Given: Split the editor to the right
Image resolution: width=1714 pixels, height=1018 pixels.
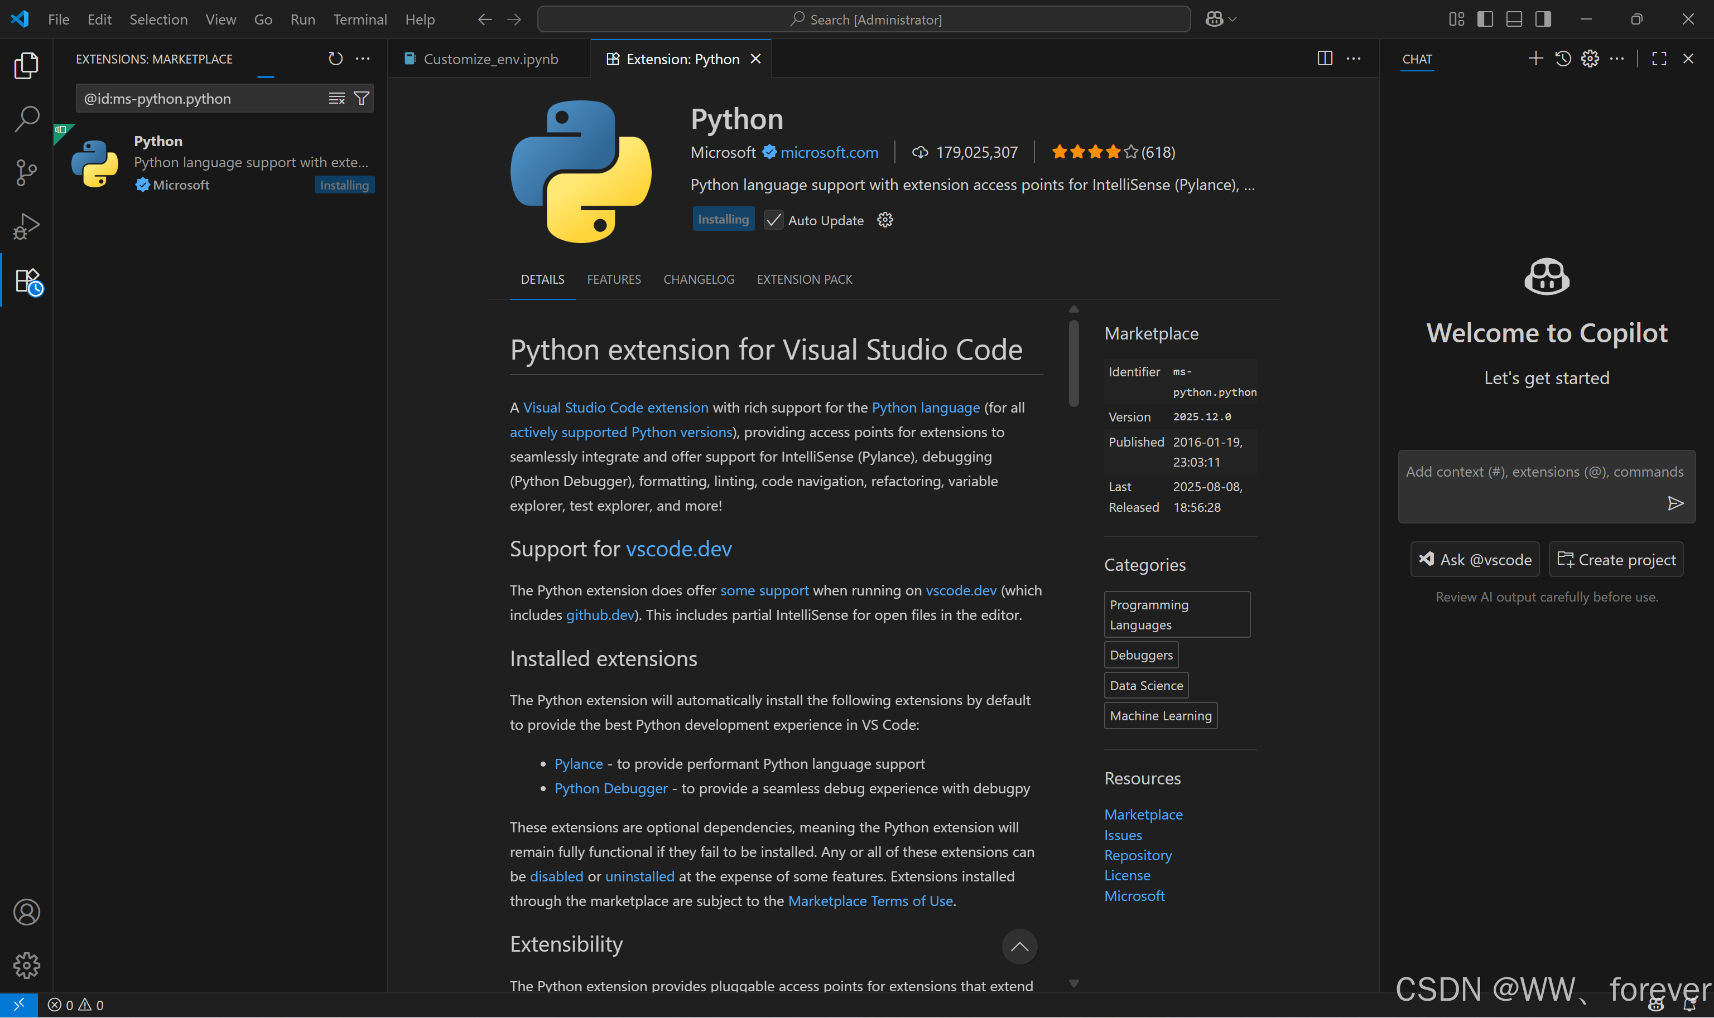Looking at the screenshot, I should click(1325, 59).
